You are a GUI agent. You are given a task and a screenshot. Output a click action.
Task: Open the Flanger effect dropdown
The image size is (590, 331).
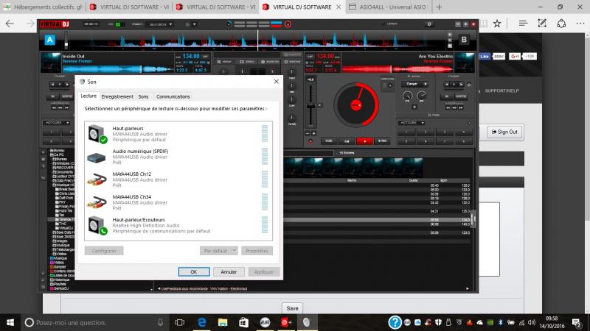pyautogui.click(x=414, y=84)
